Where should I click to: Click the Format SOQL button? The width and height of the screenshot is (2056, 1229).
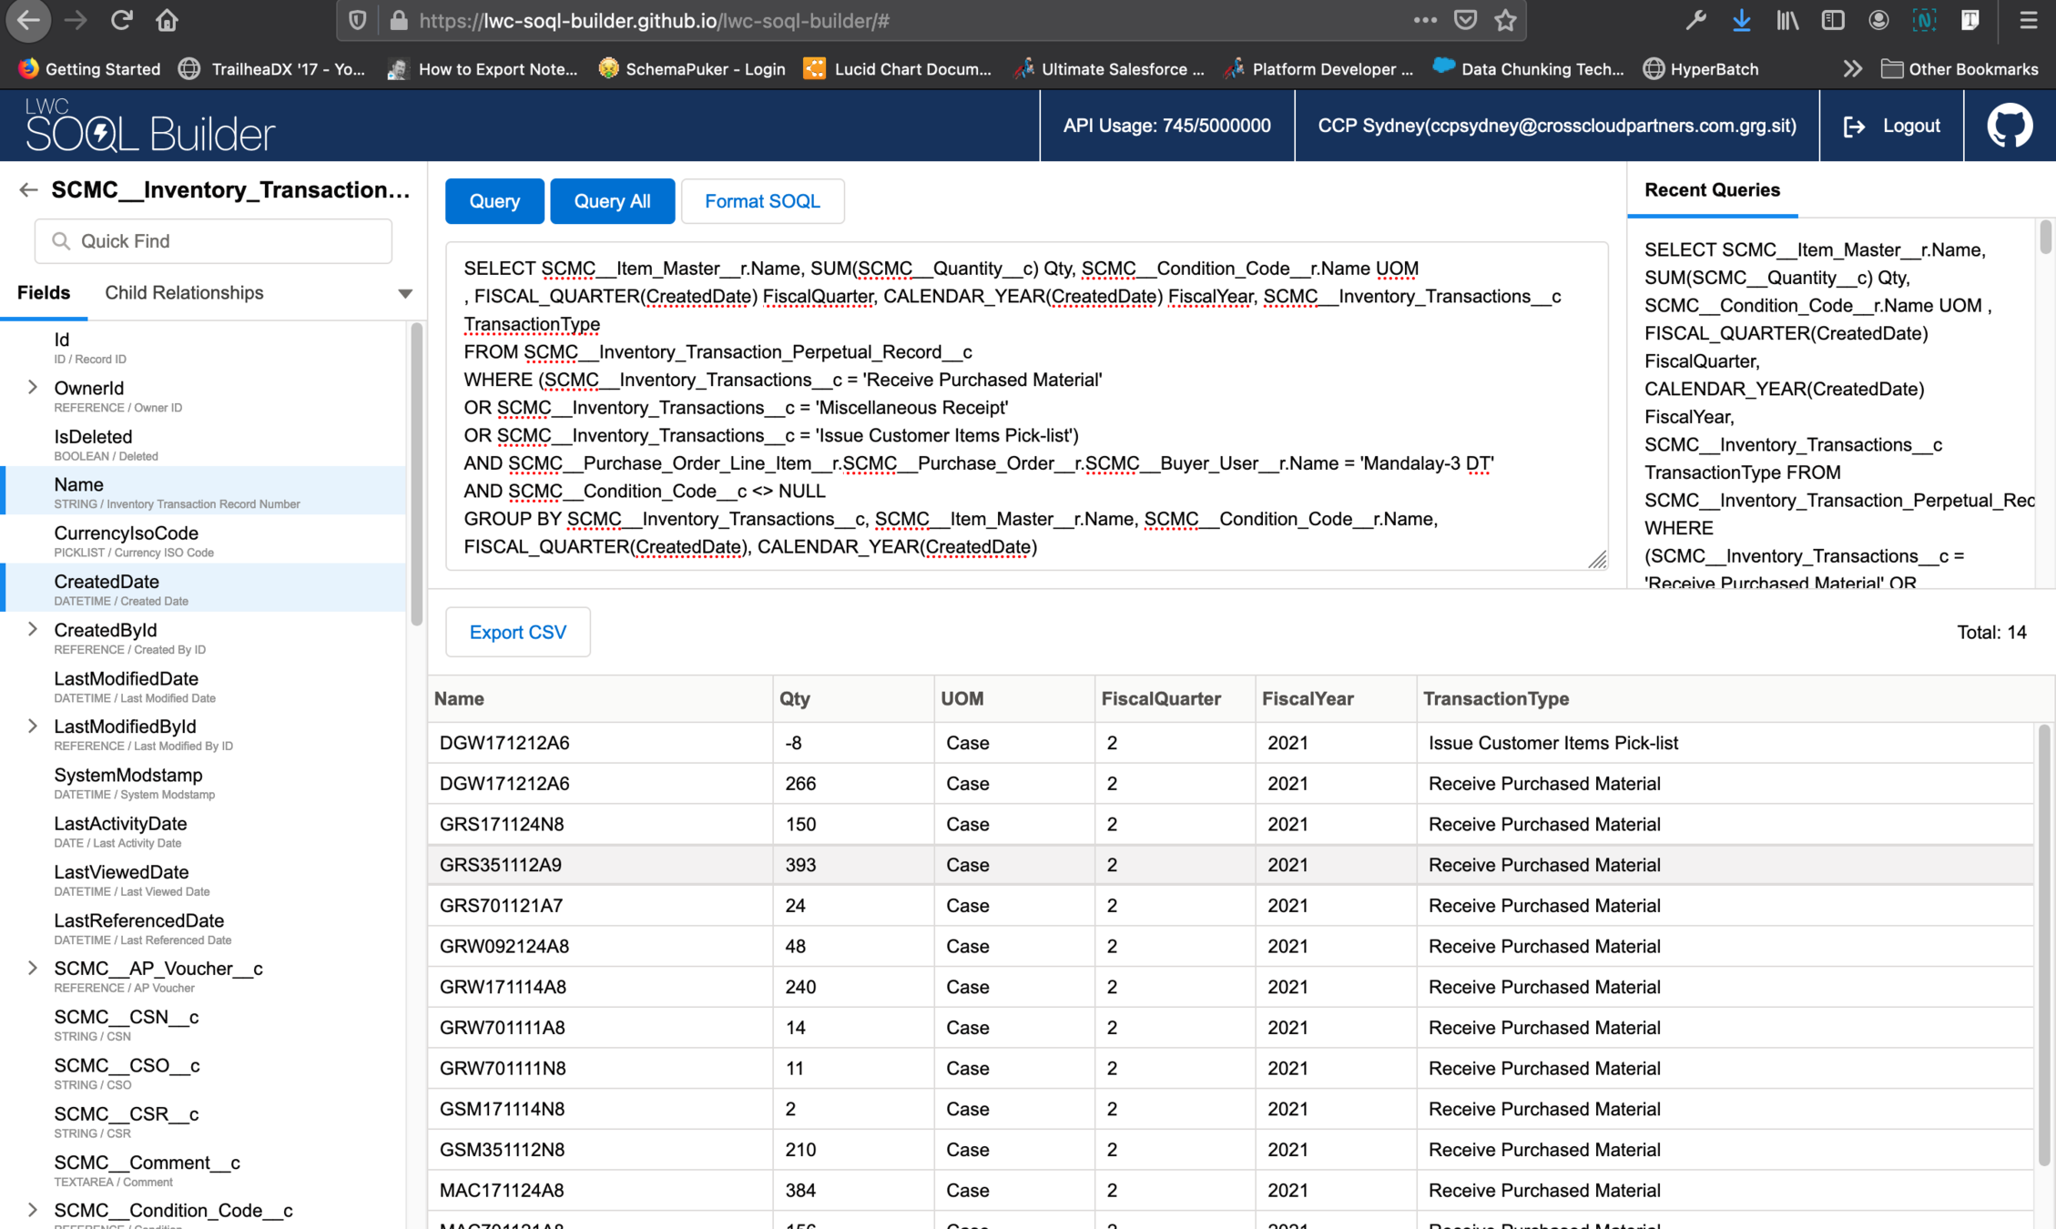point(762,201)
